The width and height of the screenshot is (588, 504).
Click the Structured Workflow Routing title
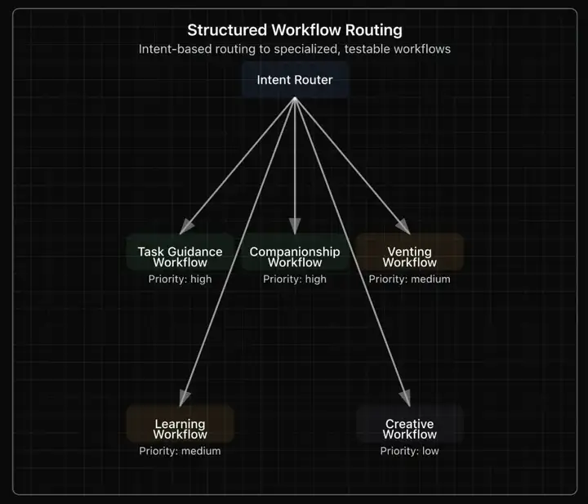point(294,30)
